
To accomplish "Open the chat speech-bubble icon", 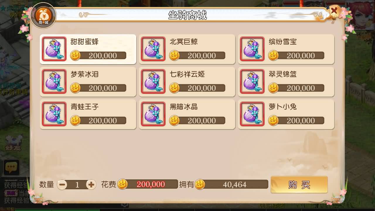I will pos(11,168).
